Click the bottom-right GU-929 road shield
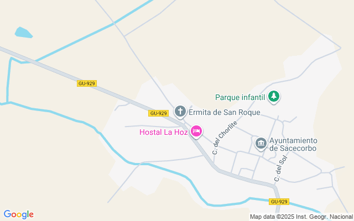The image size is (354, 221). 279,202
